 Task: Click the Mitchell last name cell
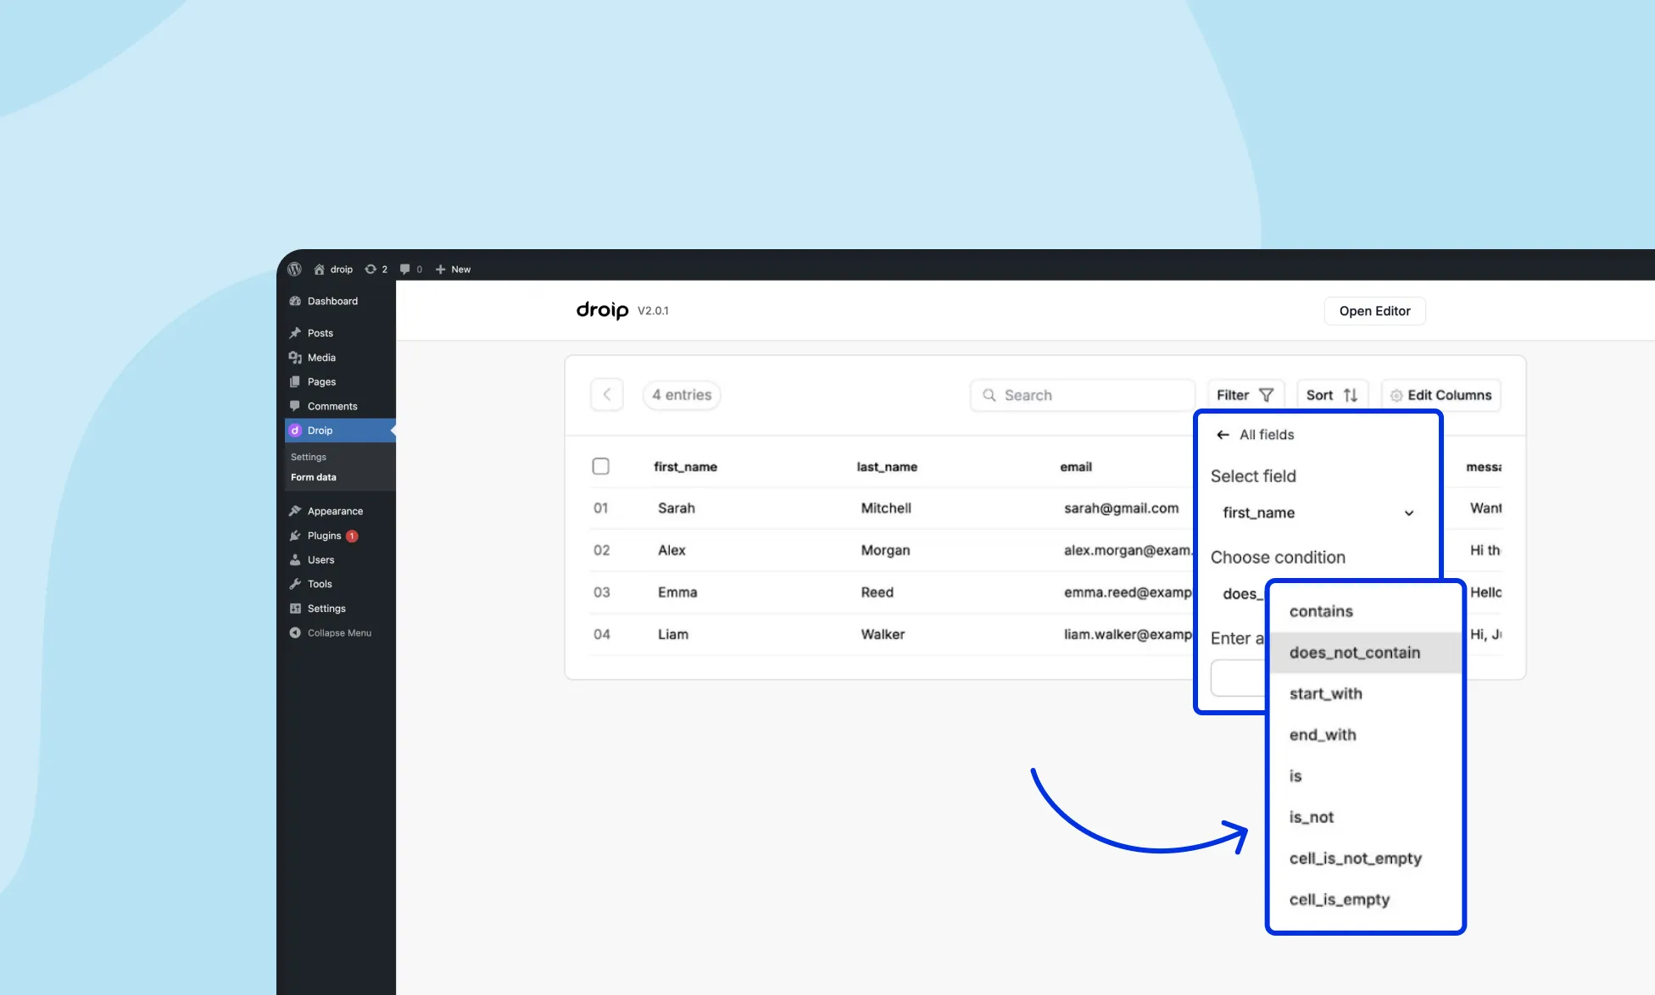pos(886,509)
